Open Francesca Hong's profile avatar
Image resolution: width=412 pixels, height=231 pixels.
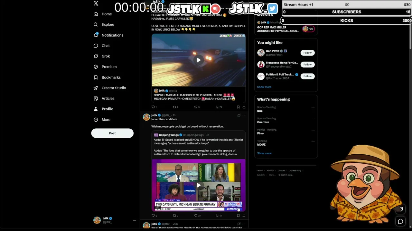tap(261, 64)
